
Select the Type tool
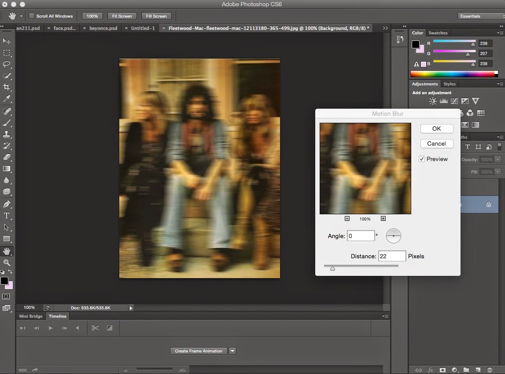[x=7, y=216]
